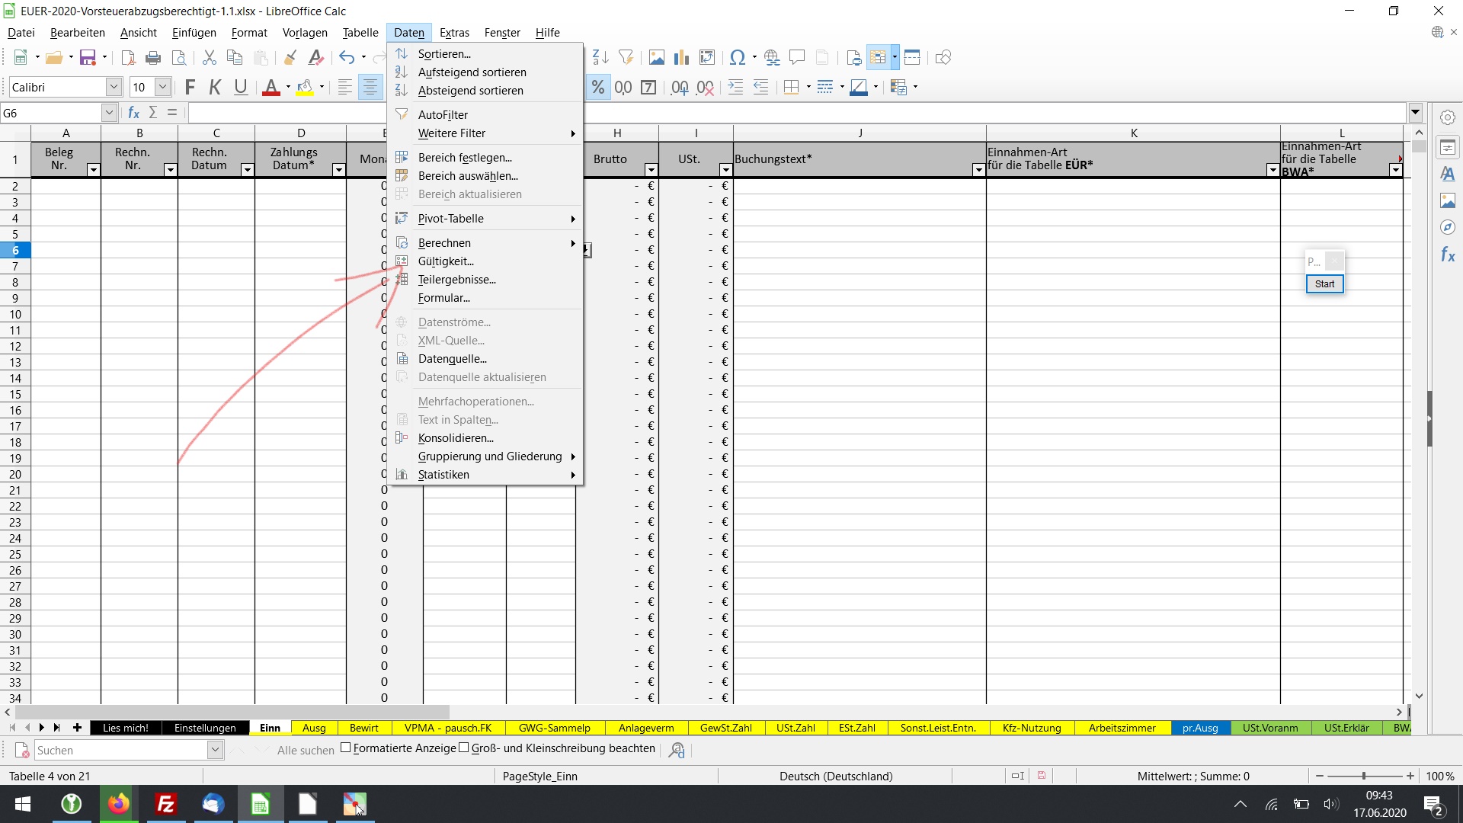1463x823 pixels.
Task: Open the Extras menu
Action: point(454,33)
